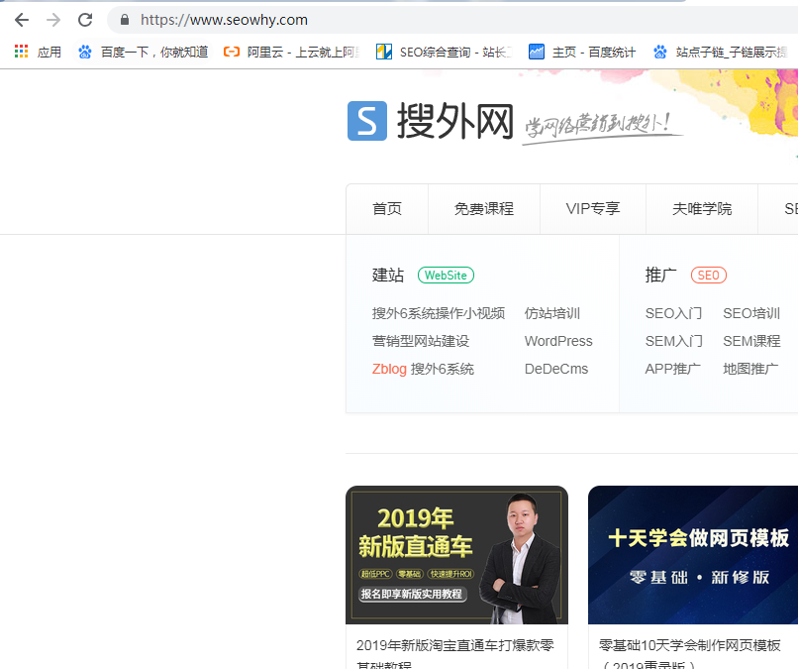Image resolution: width=798 pixels, height=669 pixels.
Task: Click the blue S 搜外网 logo
Action: (x=367, y=121)
